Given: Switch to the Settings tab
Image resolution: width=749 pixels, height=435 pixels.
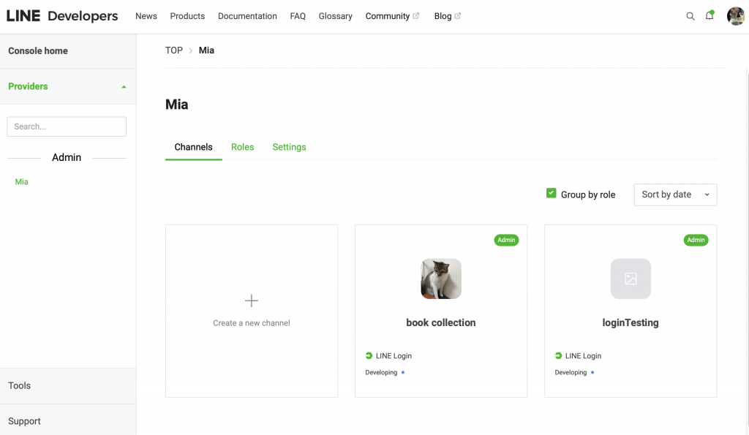Looking at the screenshot, I should (x=289, y=147).
